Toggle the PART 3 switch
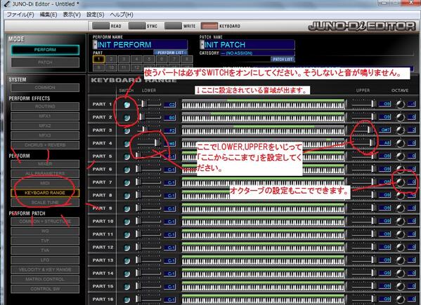The image size is (421, 305). click(x=127, y=130)
